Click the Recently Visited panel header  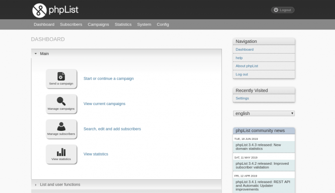264,90
